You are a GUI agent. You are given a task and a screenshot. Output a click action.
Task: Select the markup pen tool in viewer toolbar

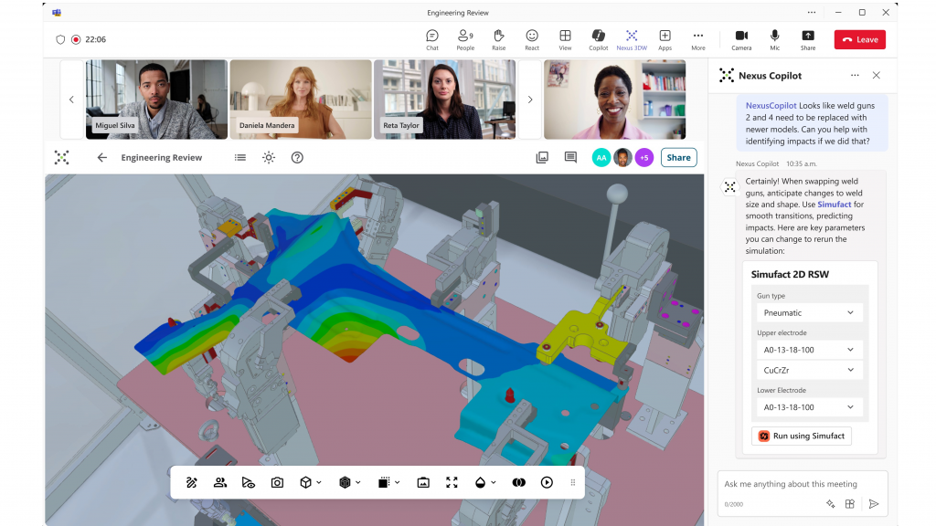pos(192,482)
